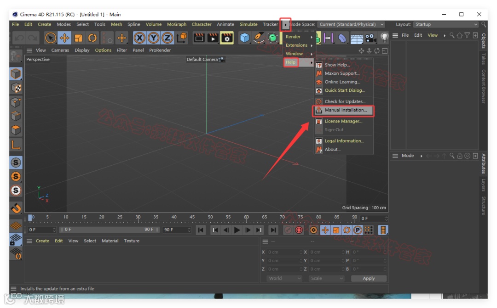
Task: Toggle Y-axis lock
Action: pyautogui.click(x=153, y=38)
